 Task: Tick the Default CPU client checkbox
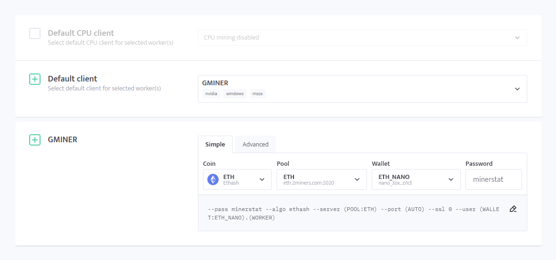tap(35, 33)
